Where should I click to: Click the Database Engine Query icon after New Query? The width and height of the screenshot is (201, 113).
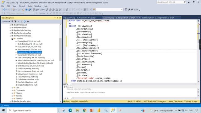47,10
